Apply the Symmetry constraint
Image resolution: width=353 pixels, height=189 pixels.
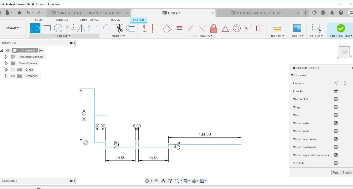[260, 28]
